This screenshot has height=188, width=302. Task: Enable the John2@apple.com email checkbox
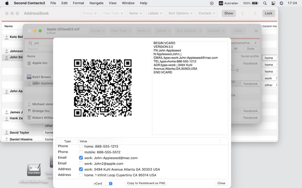pyautogui.click(x=81, y=164)
